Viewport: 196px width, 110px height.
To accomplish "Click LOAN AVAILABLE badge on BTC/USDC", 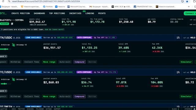I will [33, 72].
